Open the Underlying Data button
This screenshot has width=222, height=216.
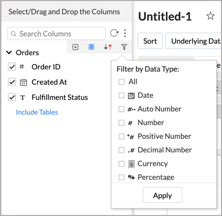coord(194,41)
